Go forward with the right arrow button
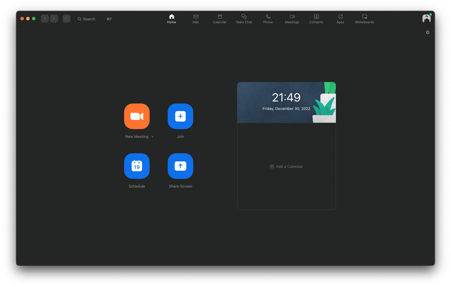Viewport: 451px width, 287px height. [x=54, y=18]
